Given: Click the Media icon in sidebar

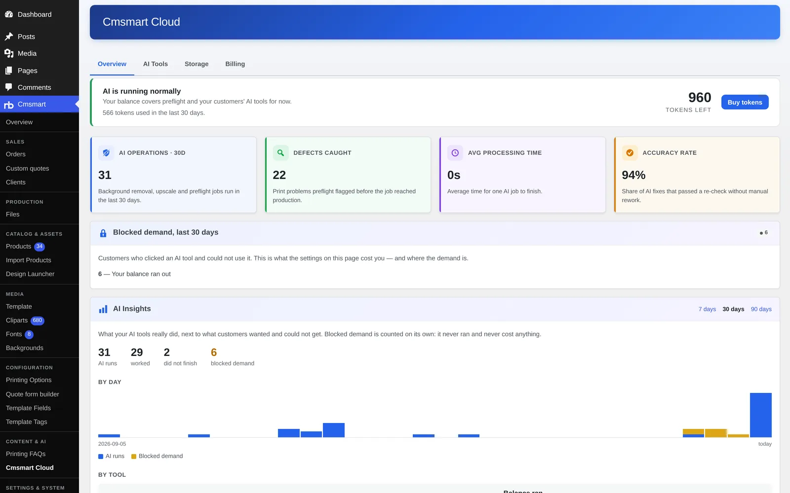Looking at the screenshot, I should click(9, 53).
